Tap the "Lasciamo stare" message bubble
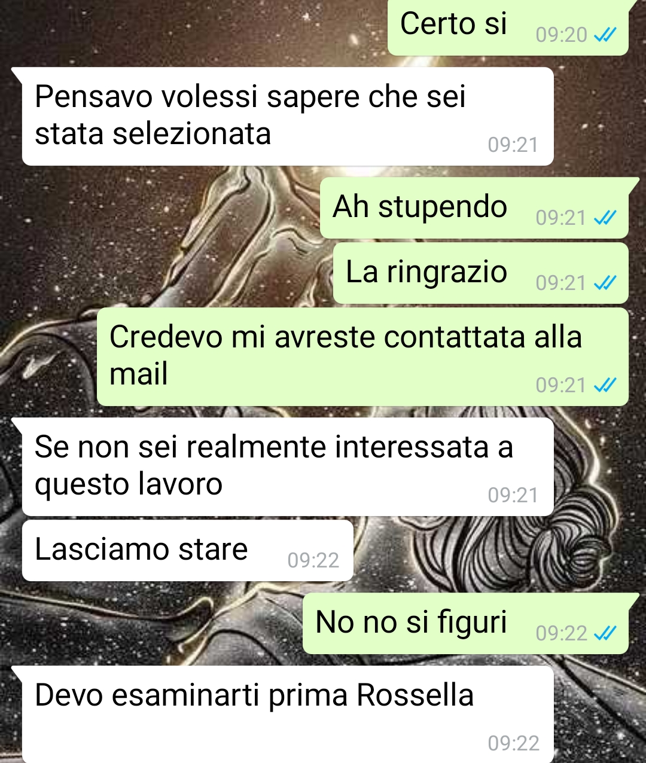This screenshot has width=646, height=763. click(x=187, y=550)
